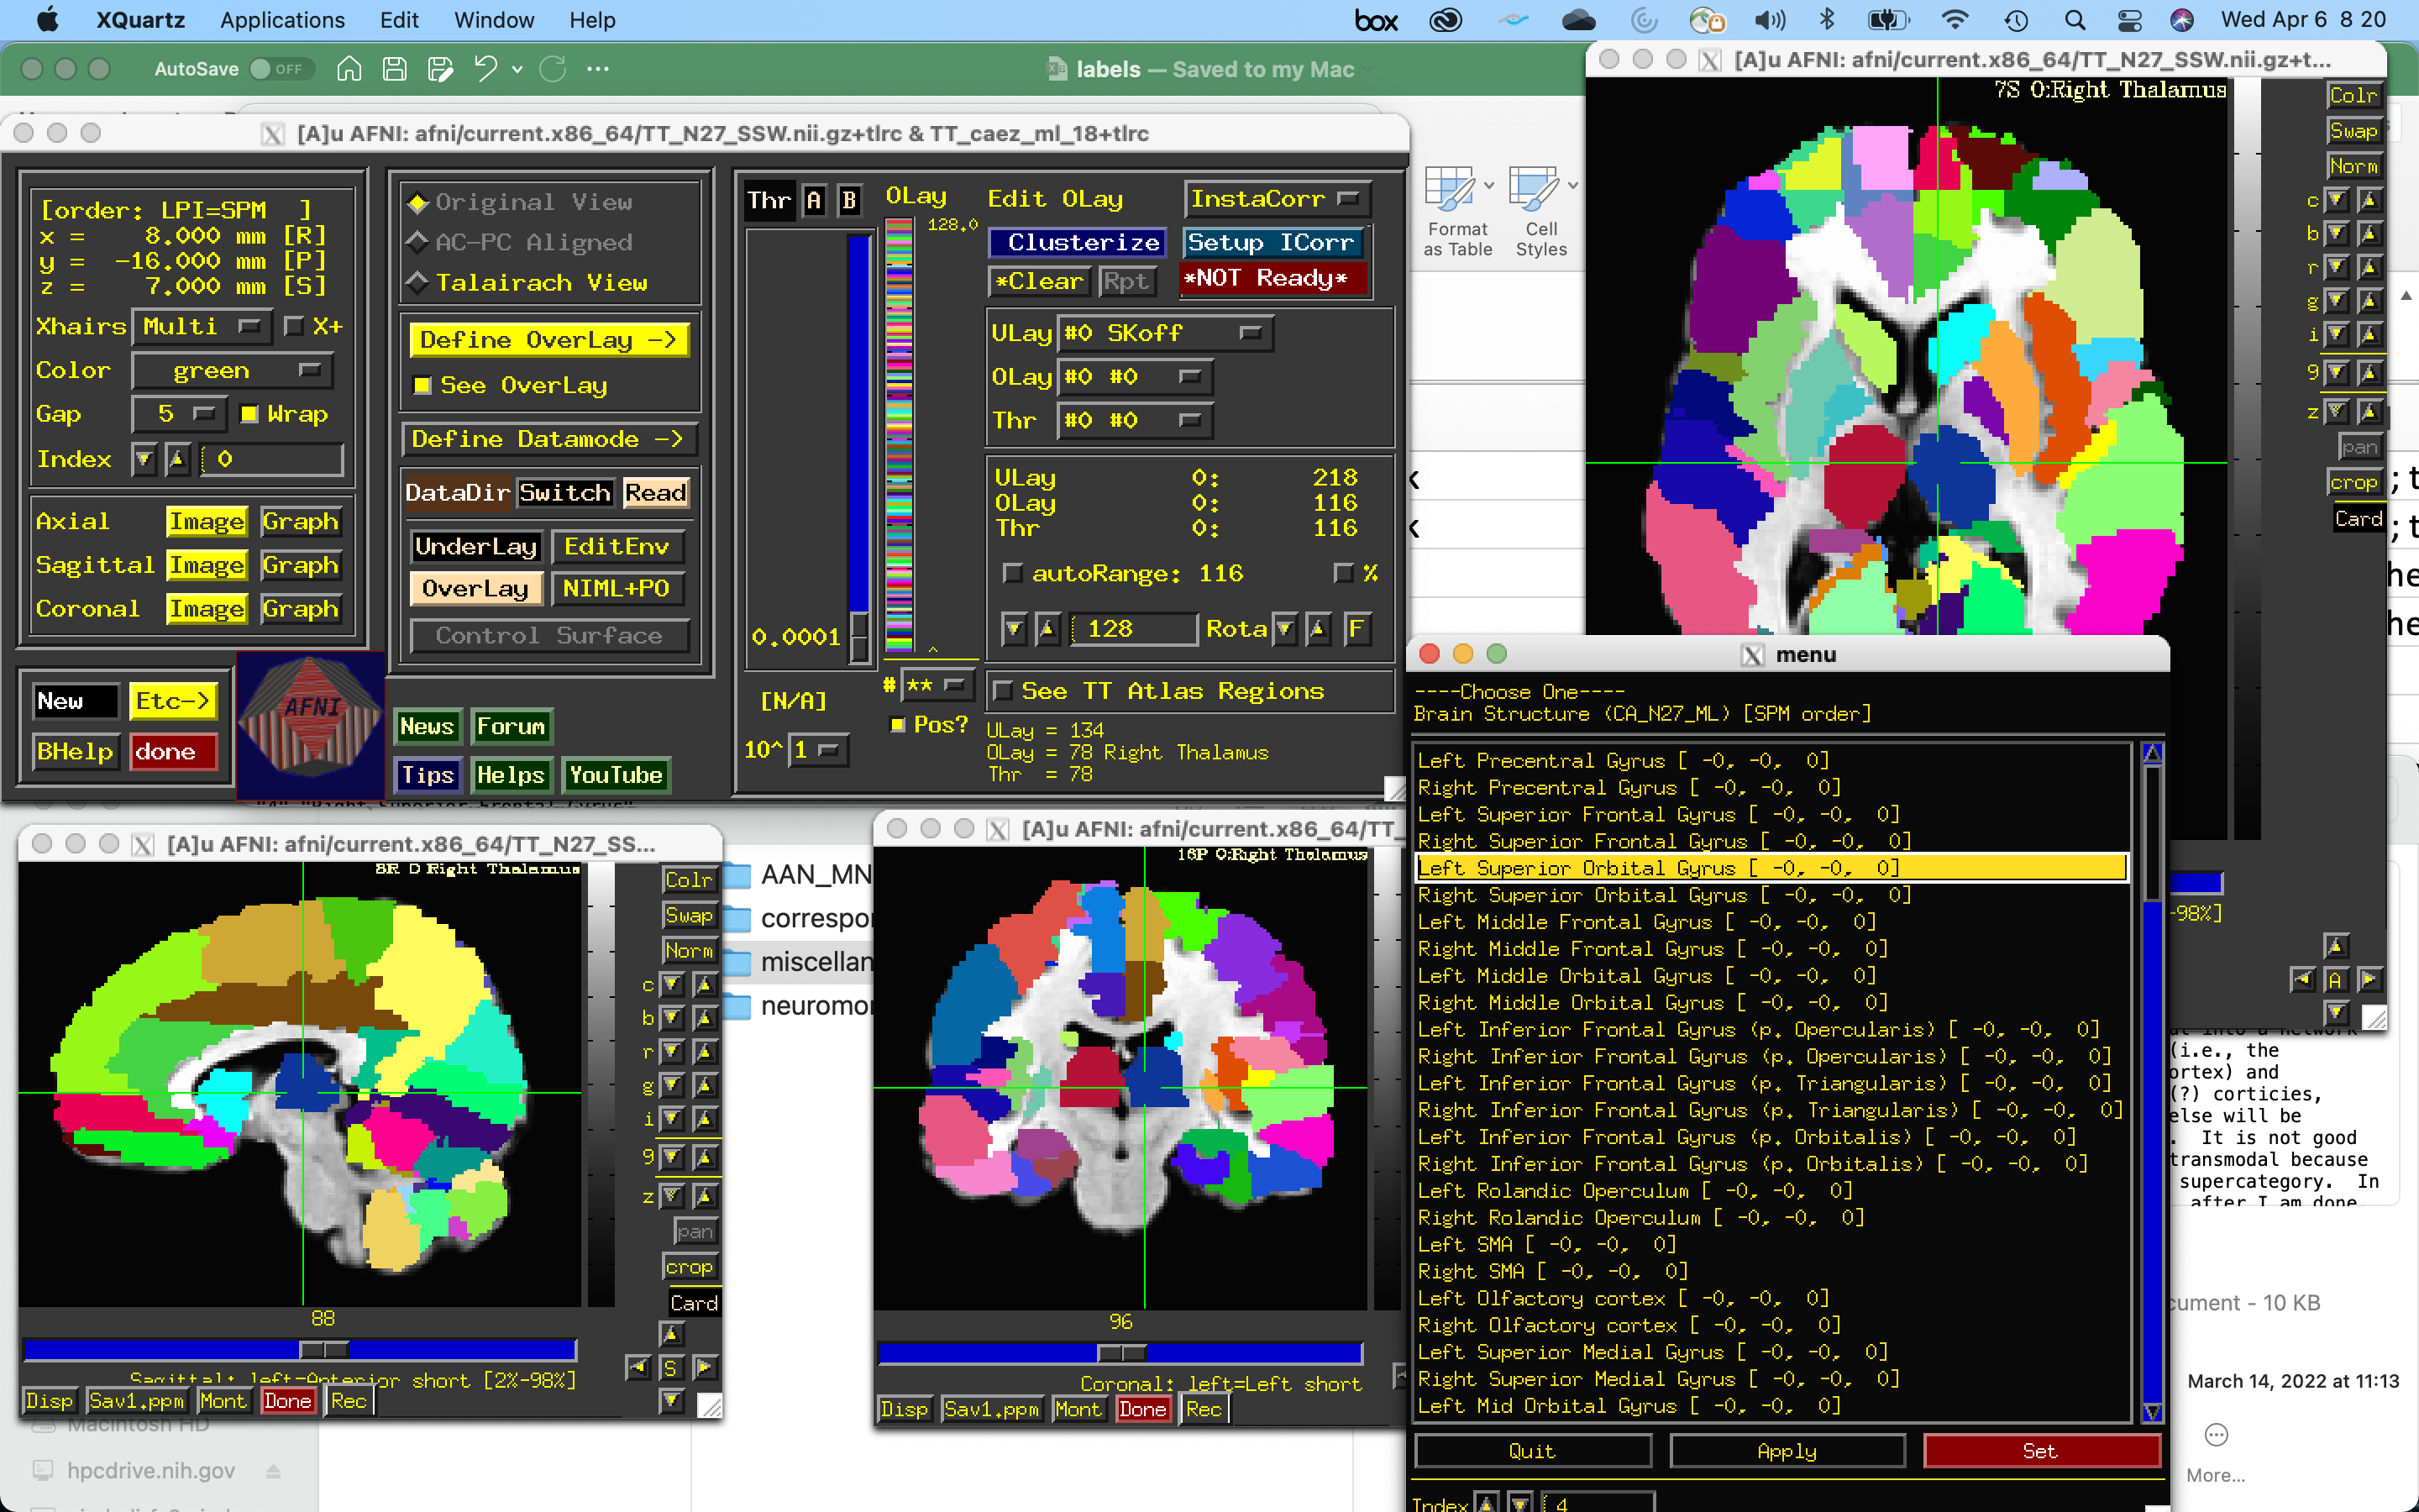
Task: Click the F flip button next to Rota
Action: click(1356, 629)
